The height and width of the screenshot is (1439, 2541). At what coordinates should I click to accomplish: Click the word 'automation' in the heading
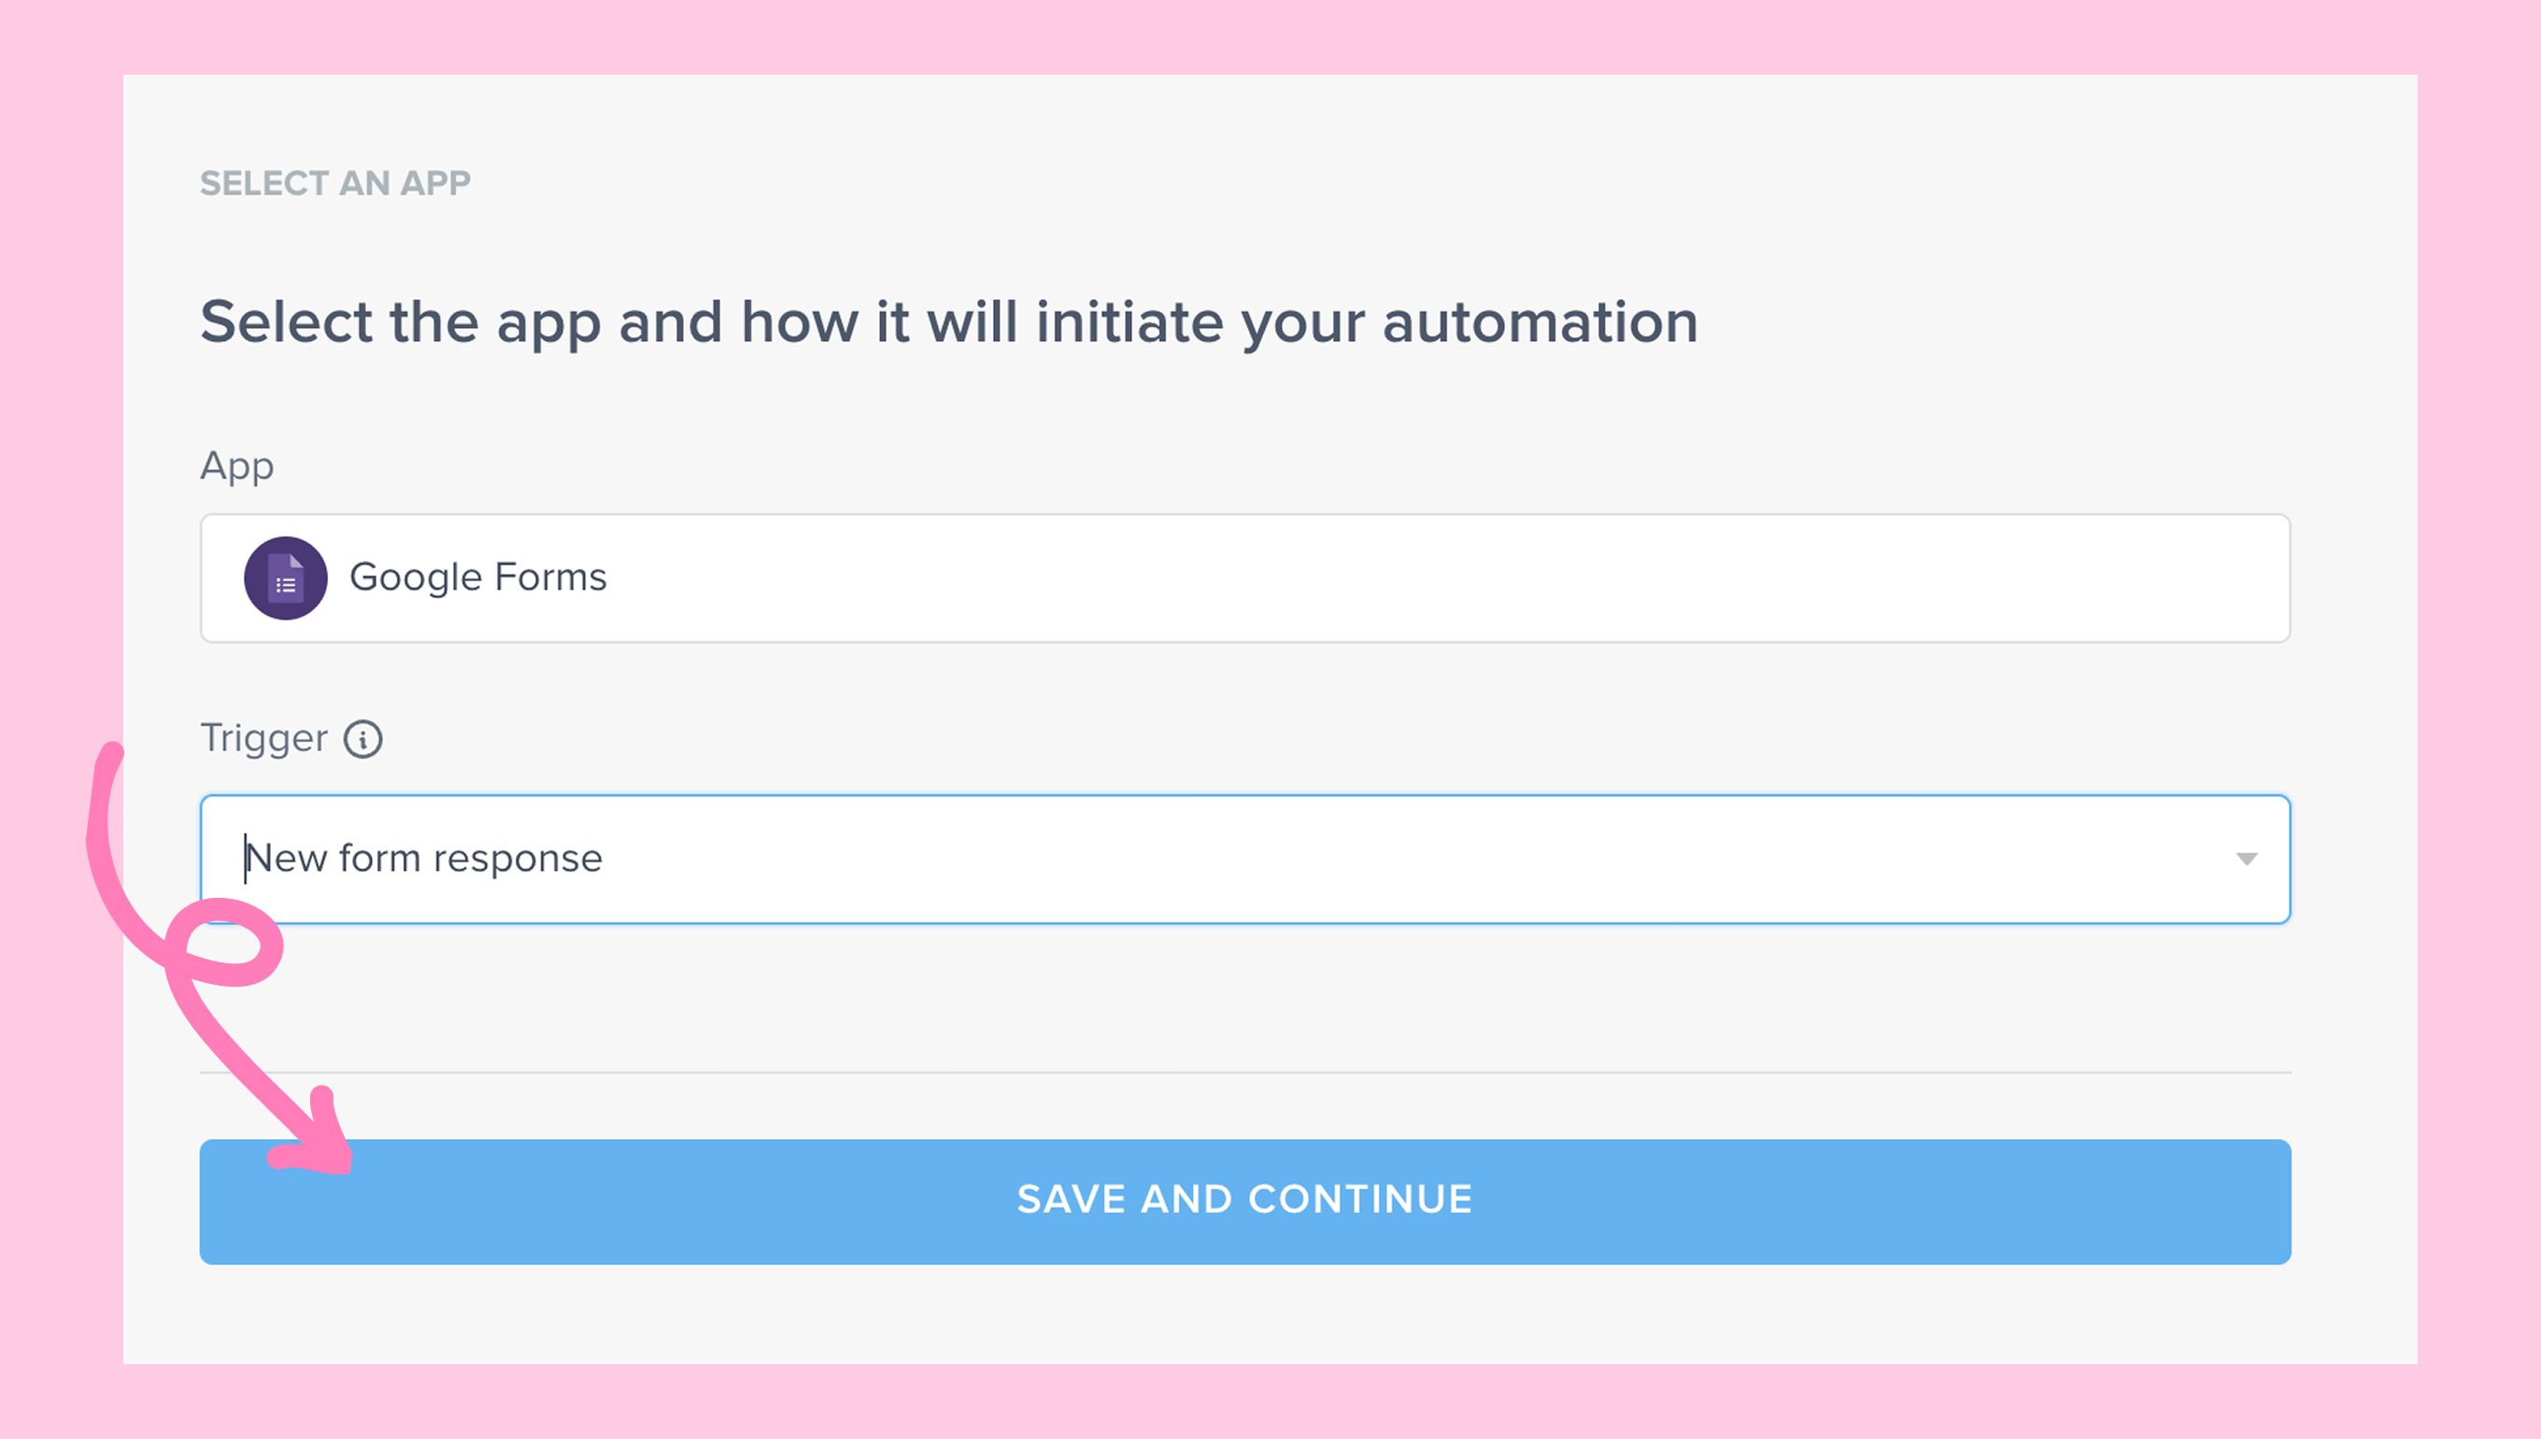(1540, 322)
